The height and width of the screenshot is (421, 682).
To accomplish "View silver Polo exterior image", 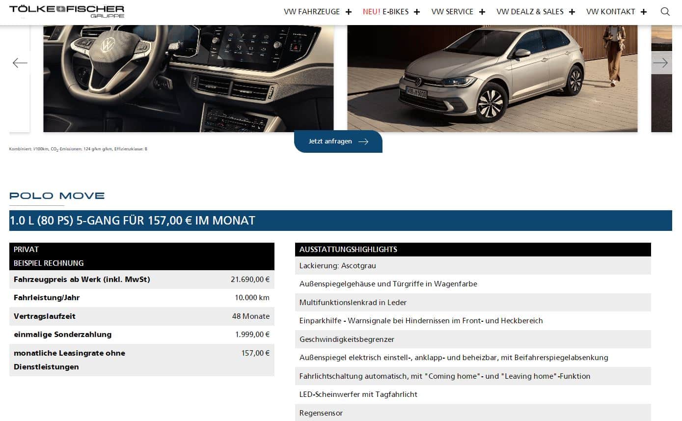I will [x=492, y=79].
